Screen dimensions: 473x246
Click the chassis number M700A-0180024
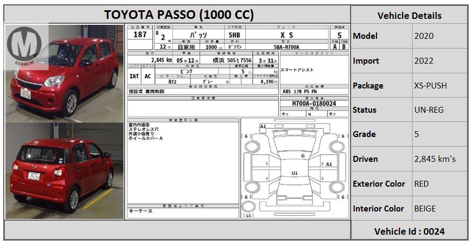(314, 104)
